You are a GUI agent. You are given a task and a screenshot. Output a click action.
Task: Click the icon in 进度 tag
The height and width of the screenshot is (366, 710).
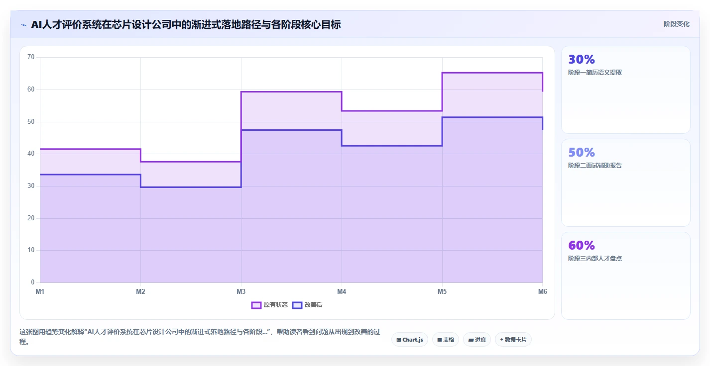pos(471,340)
